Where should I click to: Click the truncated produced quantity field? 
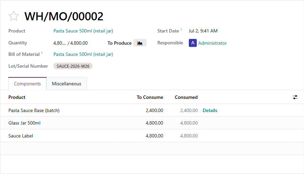click(59, 43)
